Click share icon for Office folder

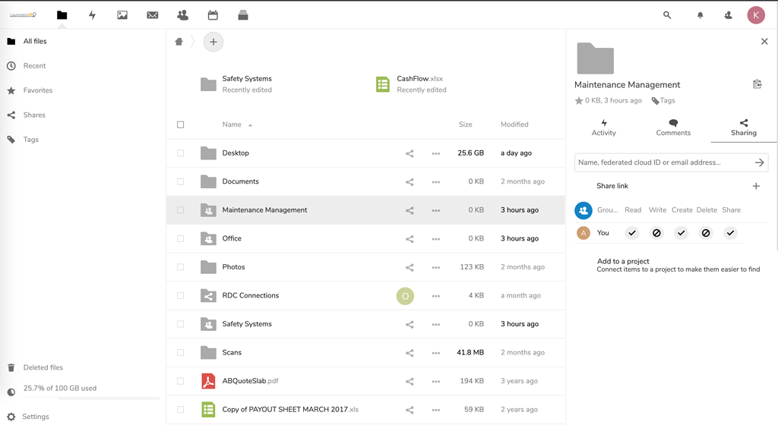click(410, 239)
